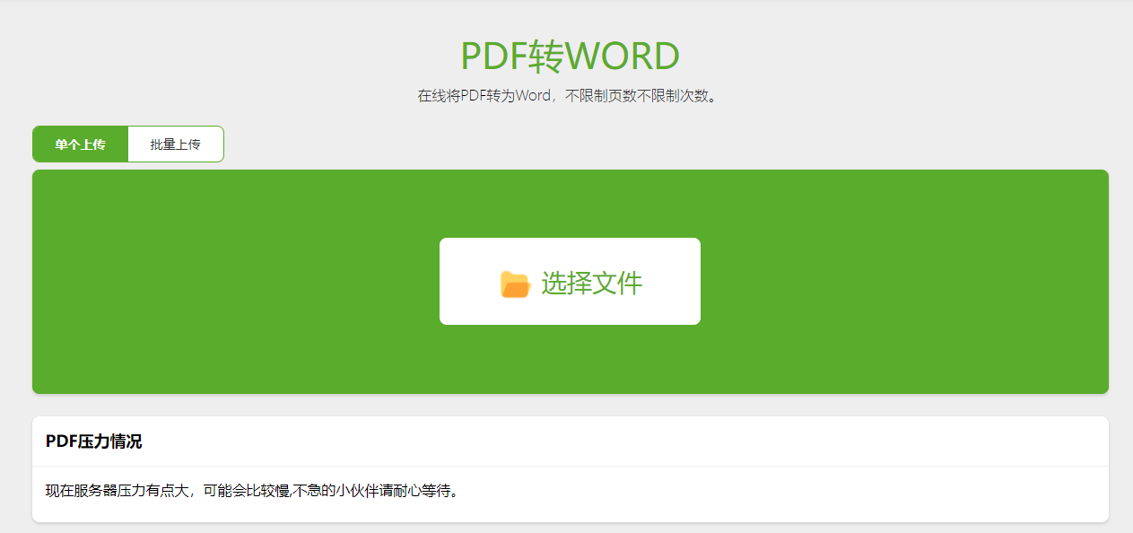
Task: Click the PDF压力情况 heading
Action: 94,441
